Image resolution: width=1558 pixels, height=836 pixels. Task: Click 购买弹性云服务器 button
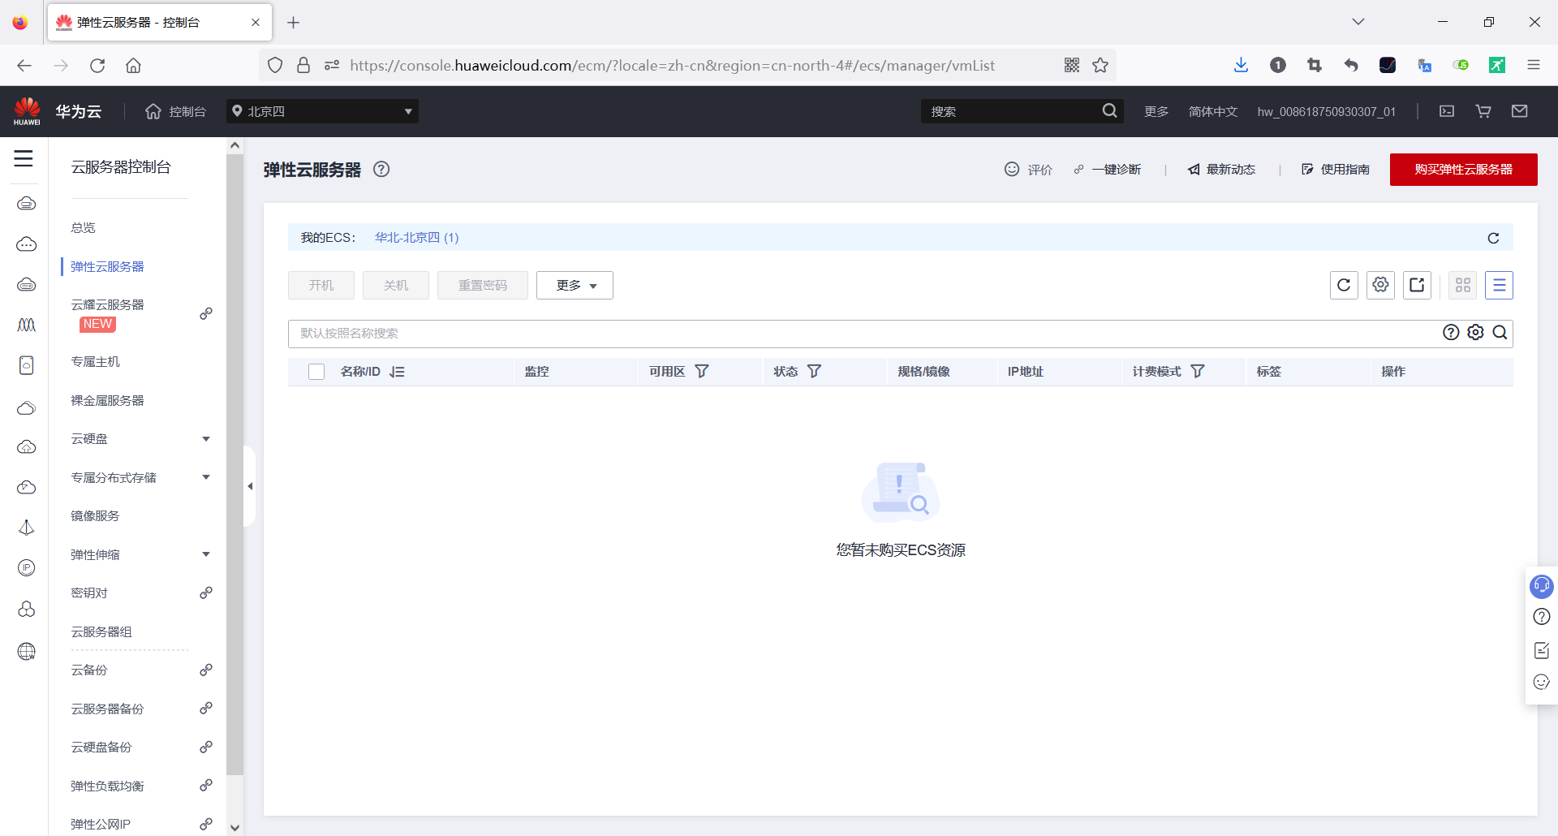tap(1462, 170)
